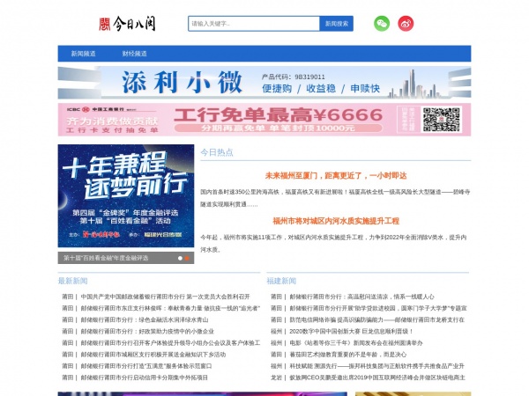Focus the keyword search input field
The width and height of the screenshot is (529, 396).
point(254,24)
